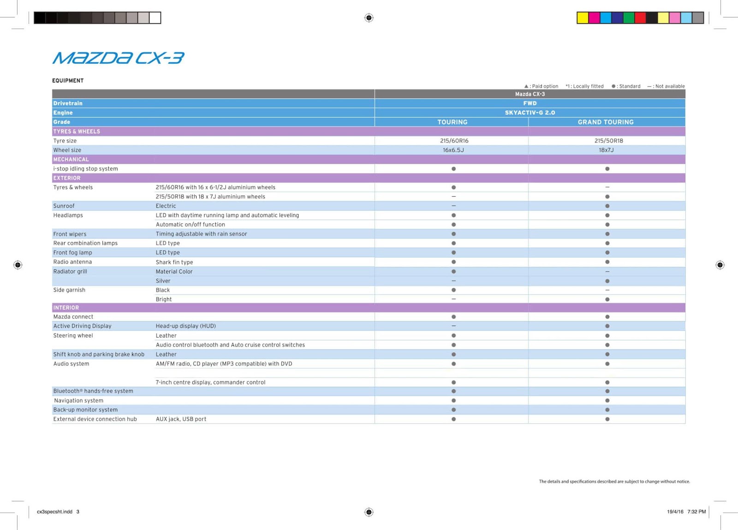Click Touring dot in Mazda connect row
Image resolution: width=738 pixels, height=530 pixels.
pos(453,317)
